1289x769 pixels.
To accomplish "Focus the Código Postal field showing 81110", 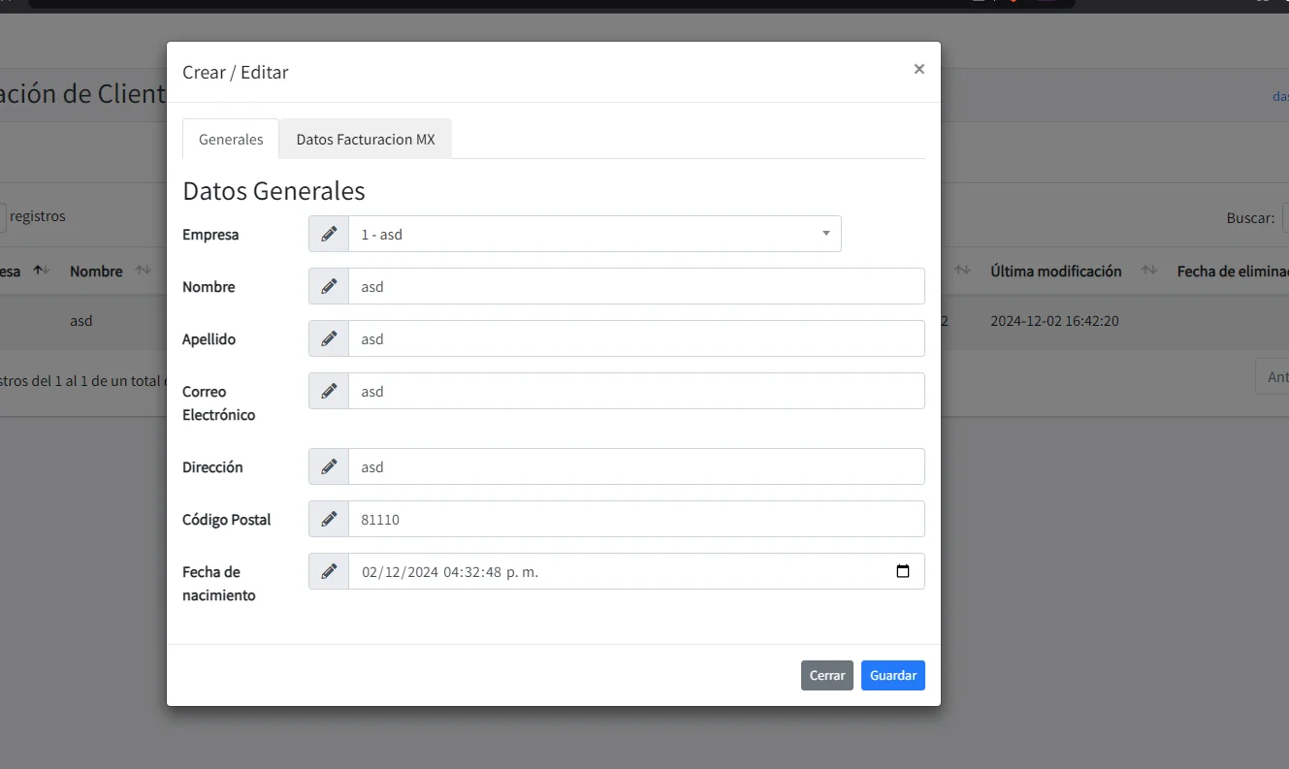I will tap(635, 519).
